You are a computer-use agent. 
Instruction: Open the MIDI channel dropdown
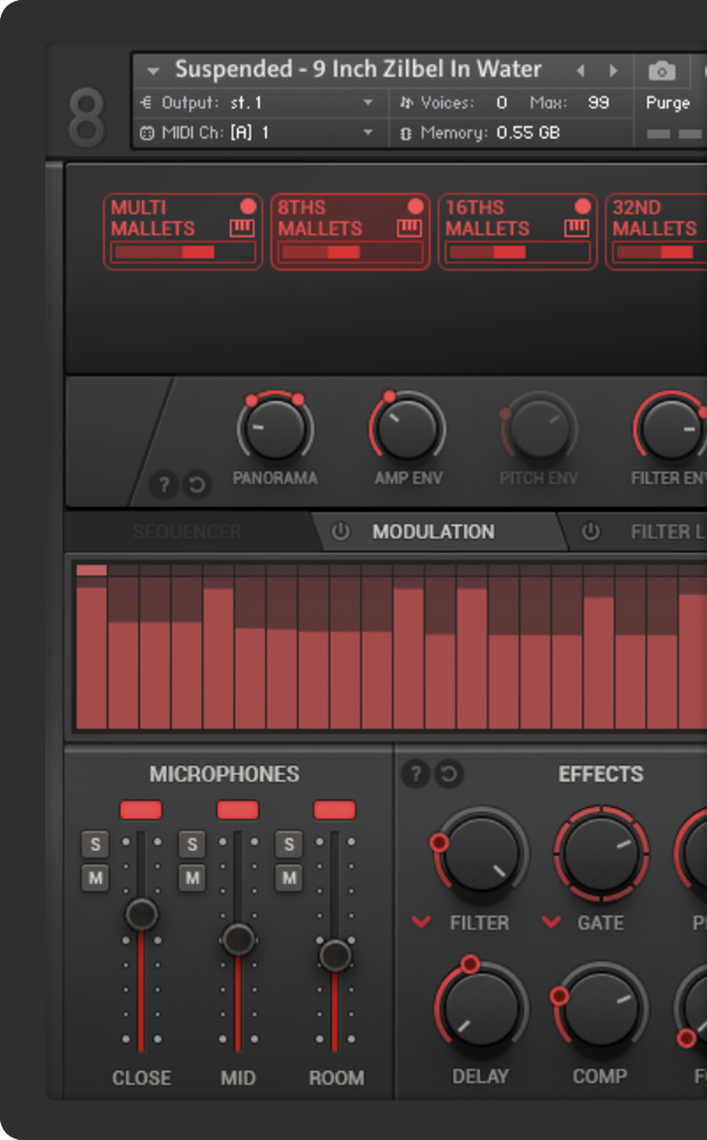368,132
